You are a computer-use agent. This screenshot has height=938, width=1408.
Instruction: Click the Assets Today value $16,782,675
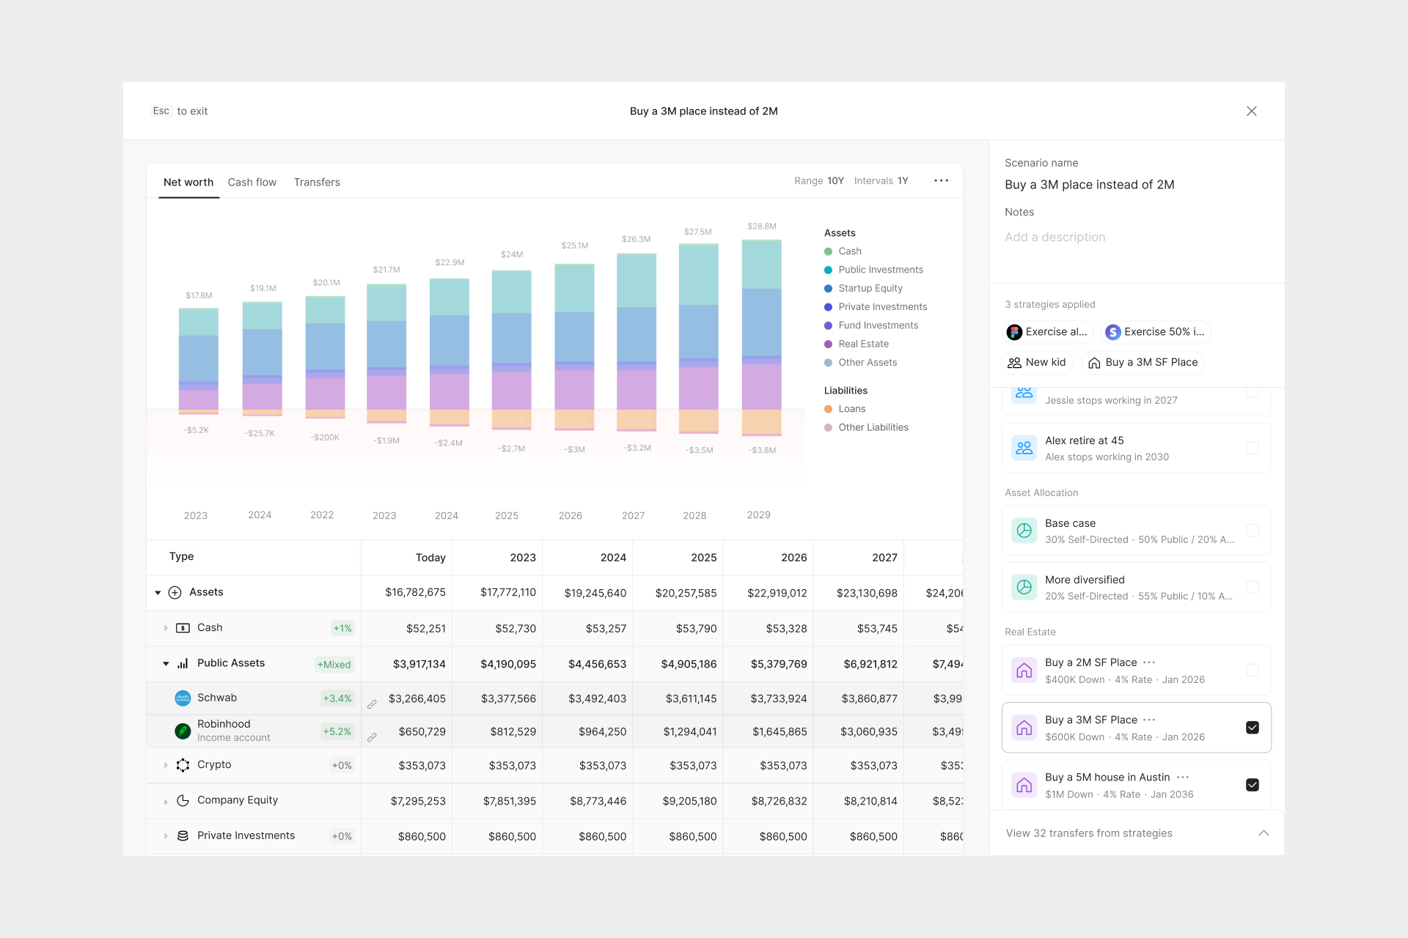[x=415, y=593]
